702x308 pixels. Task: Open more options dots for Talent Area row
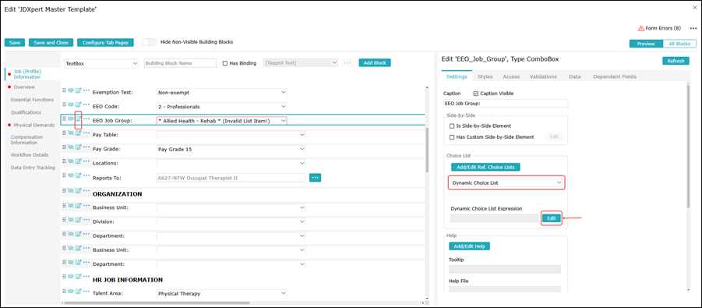point(86,291)
